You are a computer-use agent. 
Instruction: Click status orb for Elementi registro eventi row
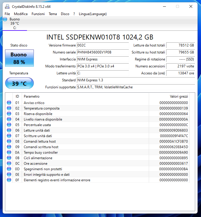coord(9,180)
